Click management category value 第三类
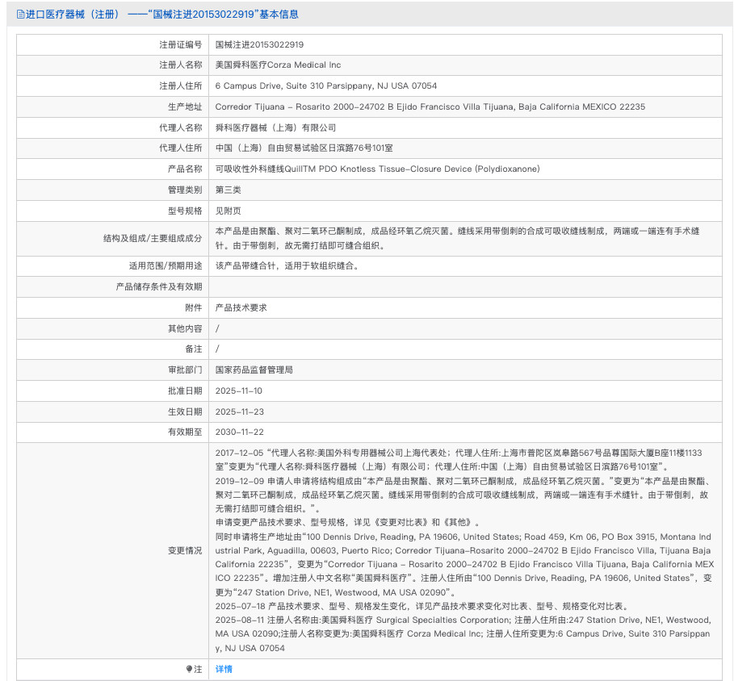 [x=228, y=190]
